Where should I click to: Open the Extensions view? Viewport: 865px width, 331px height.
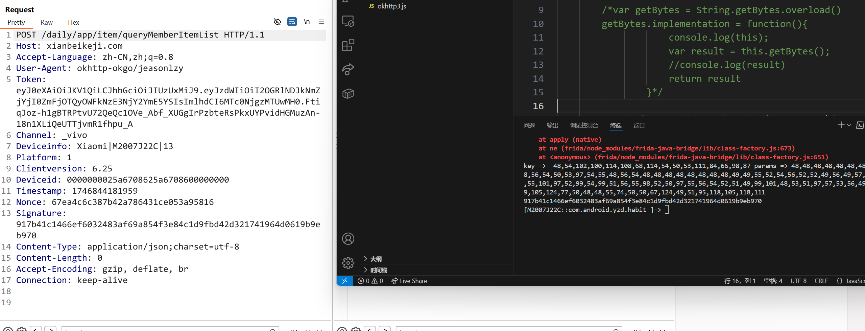[x=348, y=45]
